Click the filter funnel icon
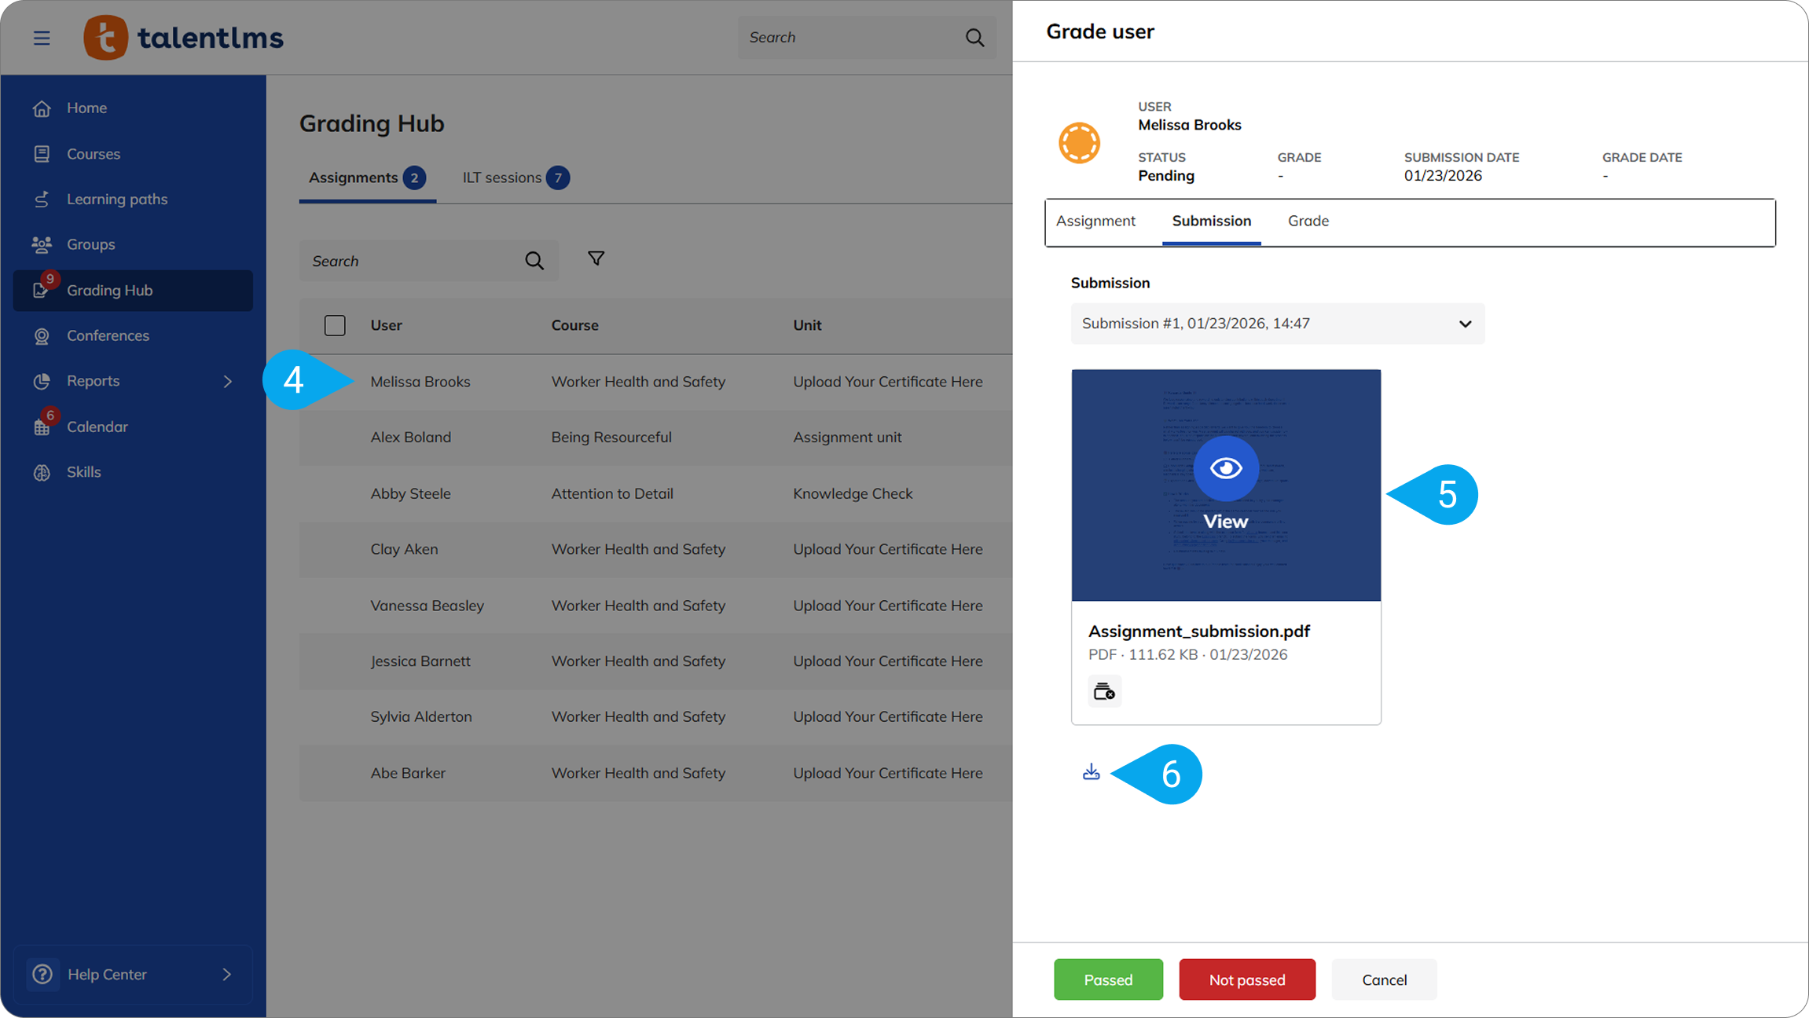The height and width of the screenshot is (1018, 1809). pos(596,258)
